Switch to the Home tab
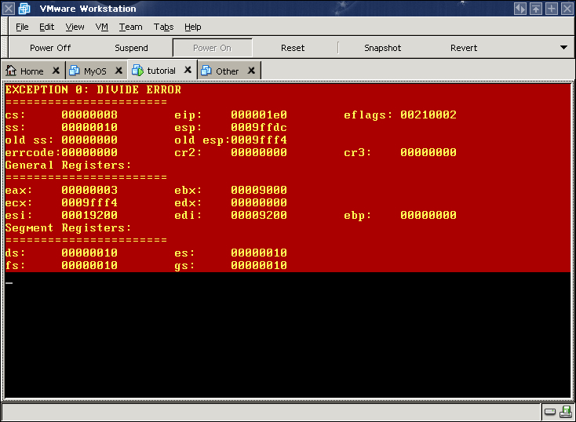This screenshot has width=576, height=422. 32,71
